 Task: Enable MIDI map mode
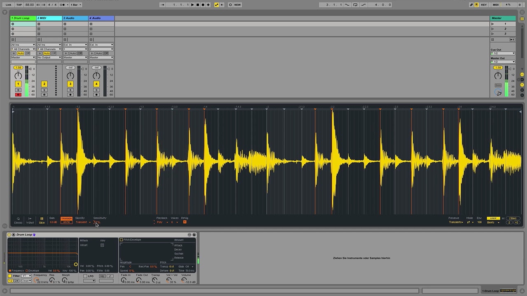[x=496, y=5]
